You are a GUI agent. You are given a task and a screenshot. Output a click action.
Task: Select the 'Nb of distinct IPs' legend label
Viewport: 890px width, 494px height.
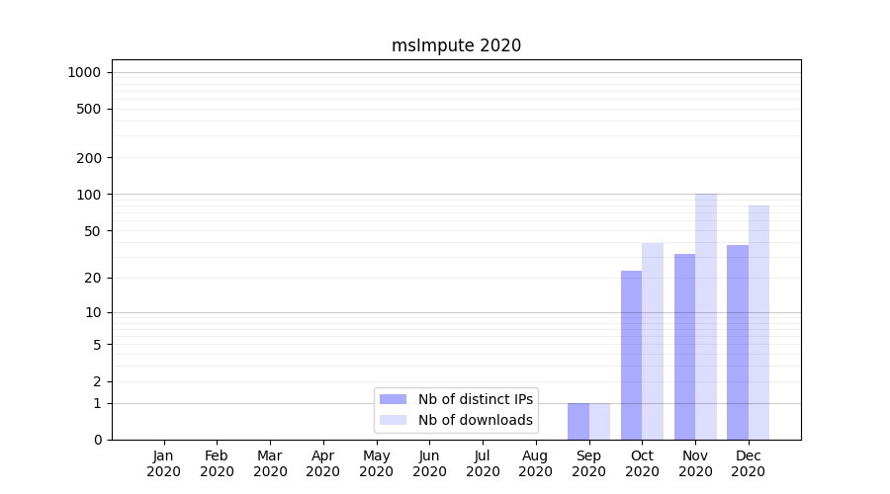click(476, 399)
